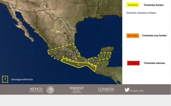Click the Descargas eléctricas legend text
The width and height of the screenshot is (171, 106).
tap(22, 79)
